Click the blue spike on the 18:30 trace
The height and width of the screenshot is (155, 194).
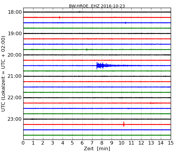coord(126,23)
